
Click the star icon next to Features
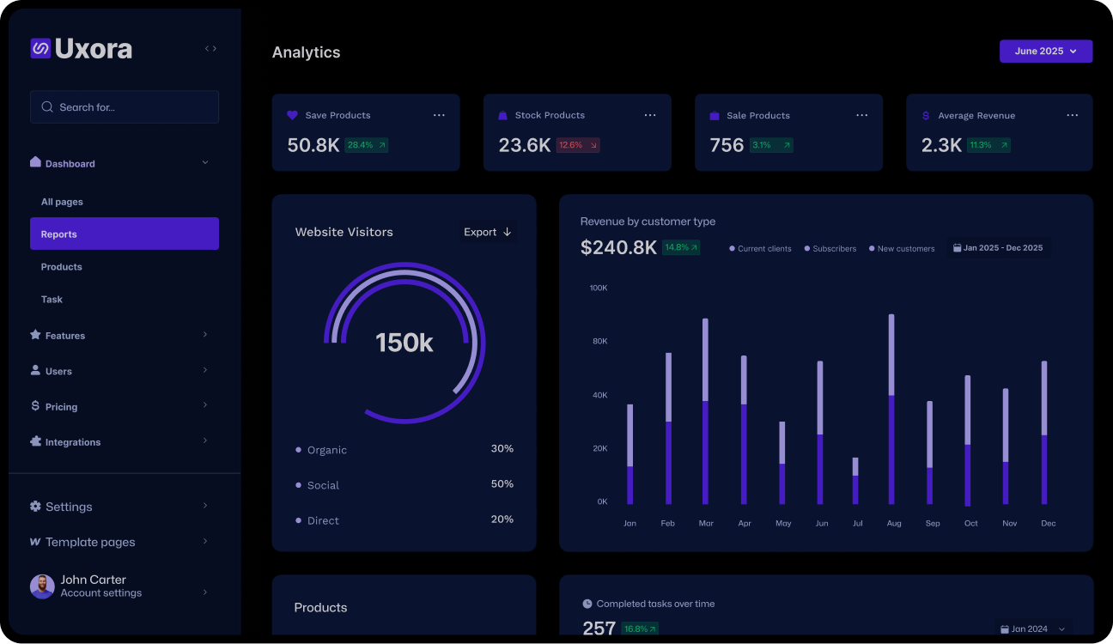tap(34, 335)
